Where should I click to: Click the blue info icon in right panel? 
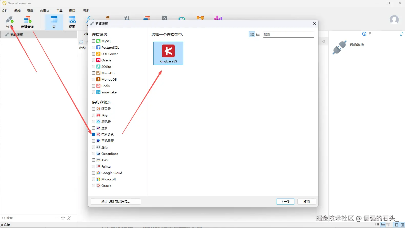(x=364, y=34)
